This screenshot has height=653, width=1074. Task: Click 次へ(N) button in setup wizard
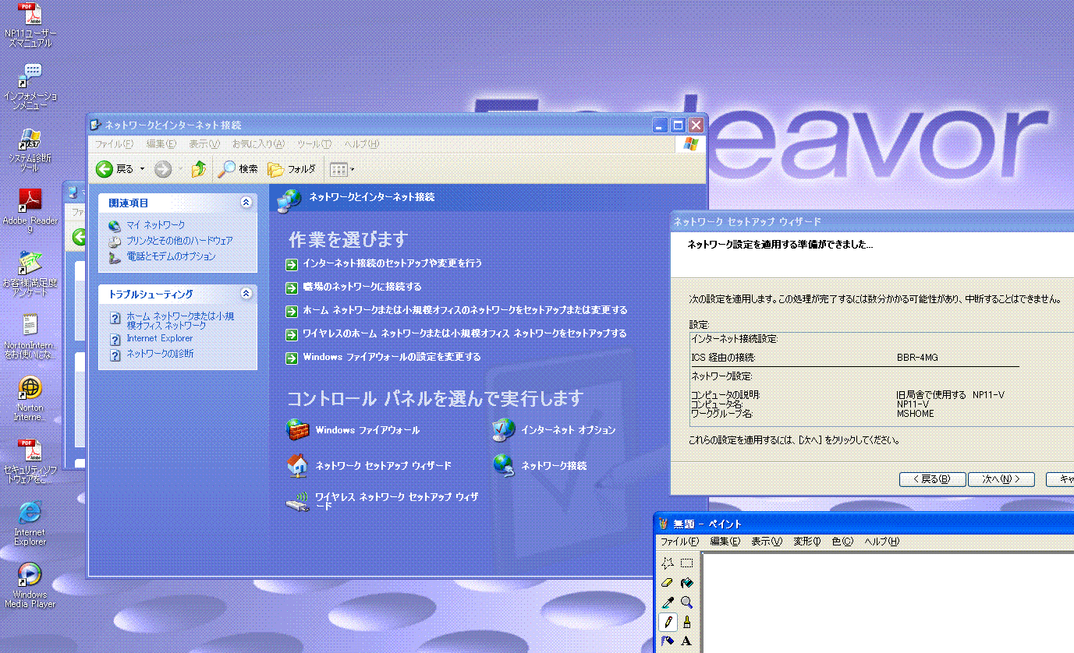click(1001, 479)
